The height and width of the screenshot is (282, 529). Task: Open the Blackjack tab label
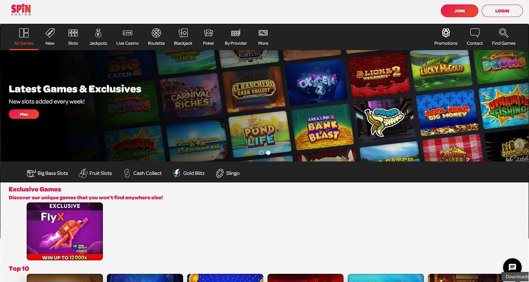[183, 43]
